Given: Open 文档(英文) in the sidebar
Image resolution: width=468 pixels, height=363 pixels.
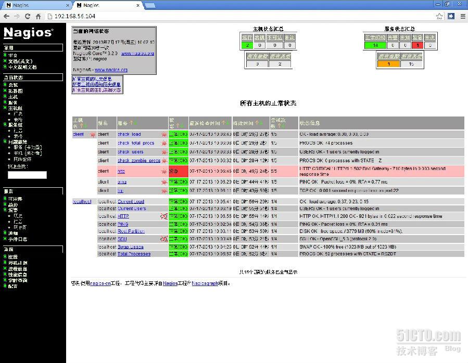Looking at the screenshot, I should 20,61.
